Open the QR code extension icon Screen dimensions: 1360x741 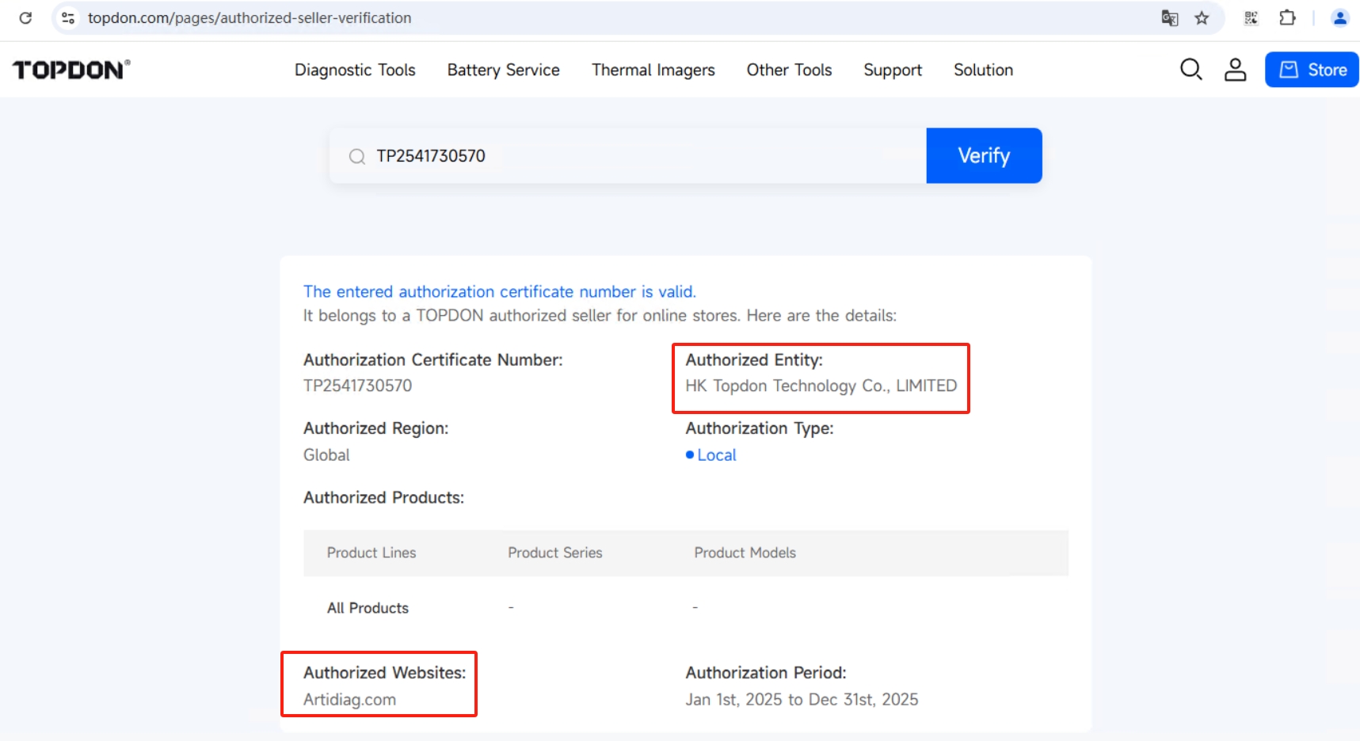coord(1251,17)
